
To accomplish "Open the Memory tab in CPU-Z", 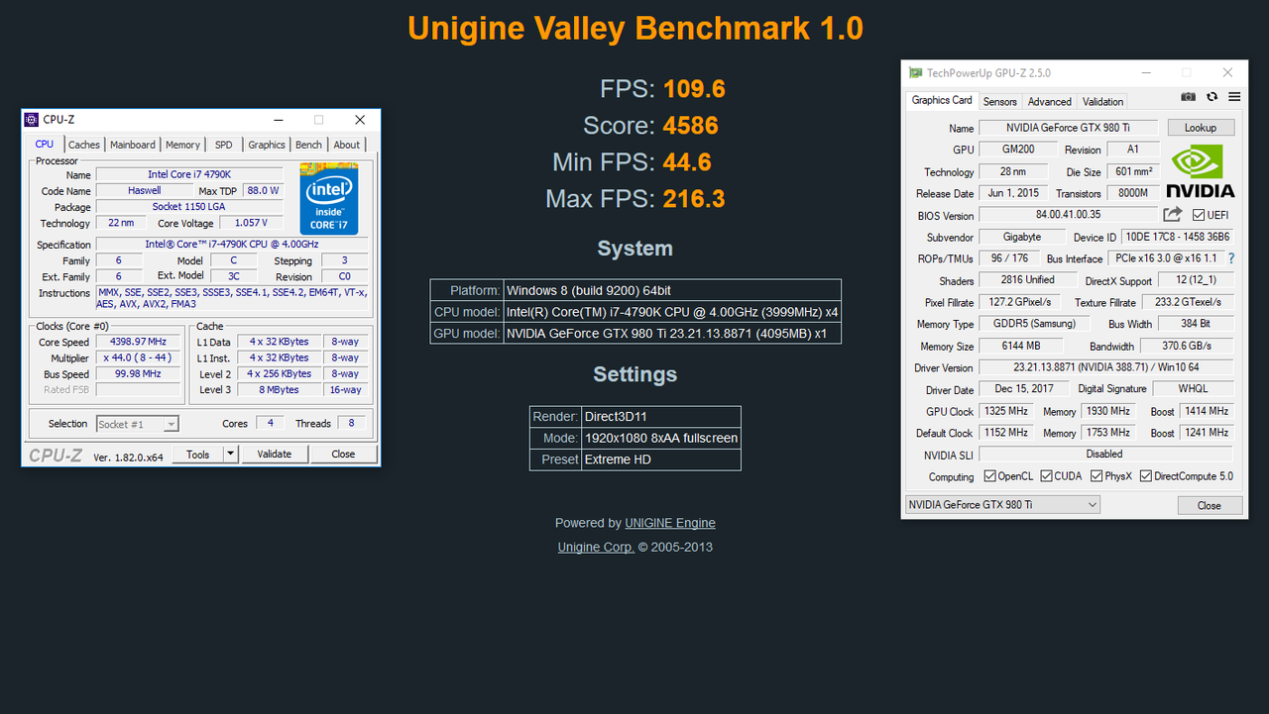I will point(182,145).
